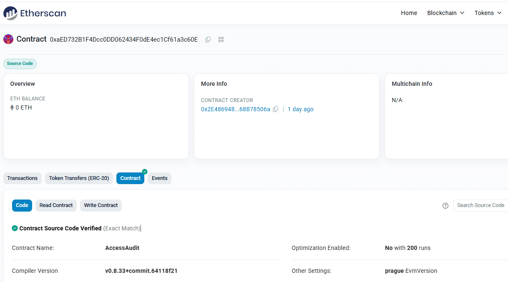The width and height of the screenshot is (508, 282).
Task: Click the '(Exact Match)' text
Action: click(x=122, y=228)
